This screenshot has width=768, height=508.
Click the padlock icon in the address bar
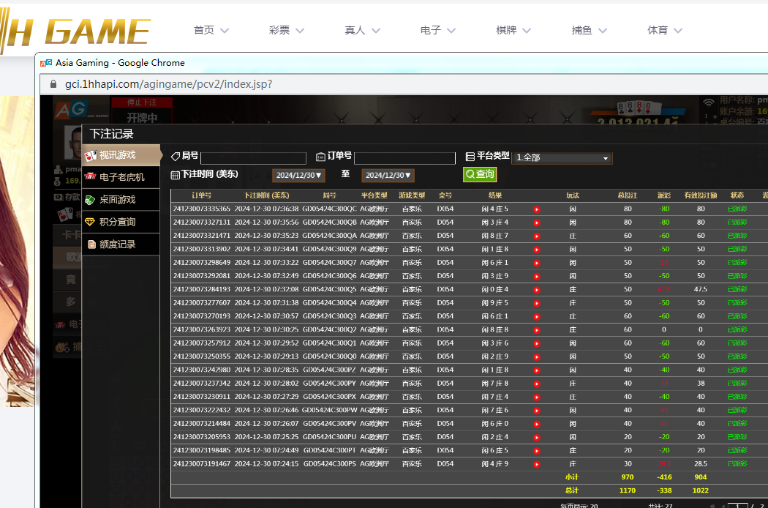coord(54,84)
